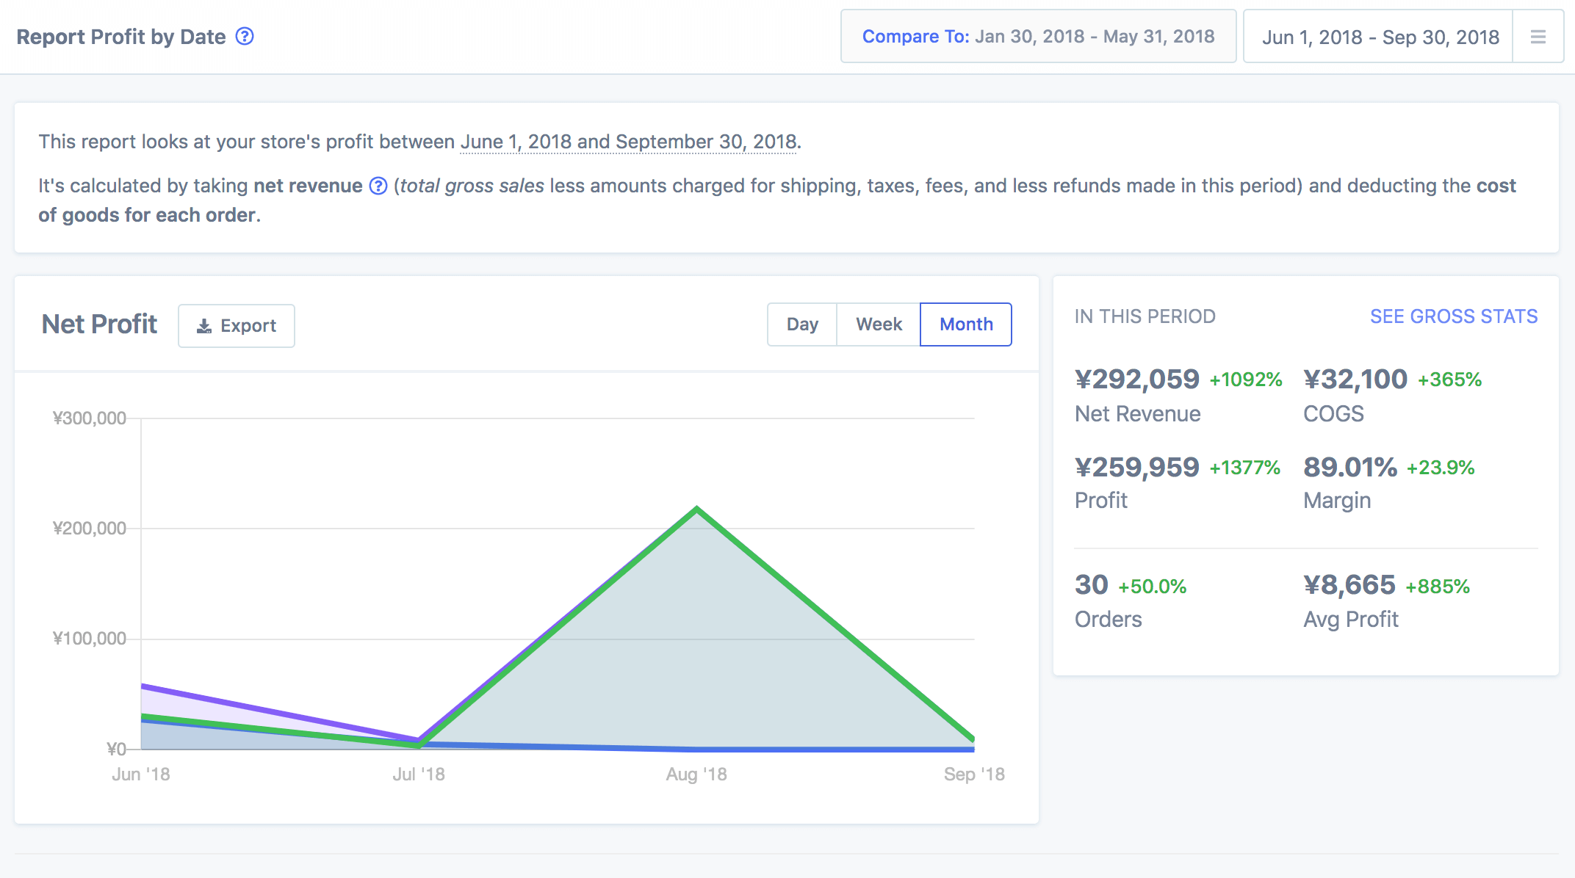Viewport: 1575px width, 878px height.
Task: Switch chart grouping to Week
Action: pyautogui.click(x=879, y=324)
